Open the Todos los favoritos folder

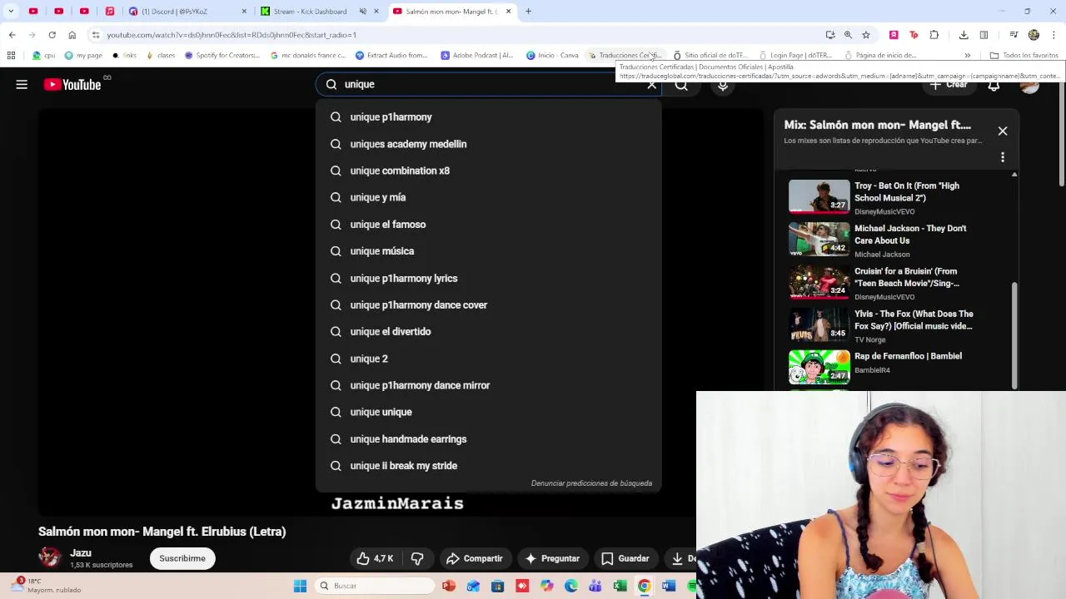click(x=1024, y=56)
